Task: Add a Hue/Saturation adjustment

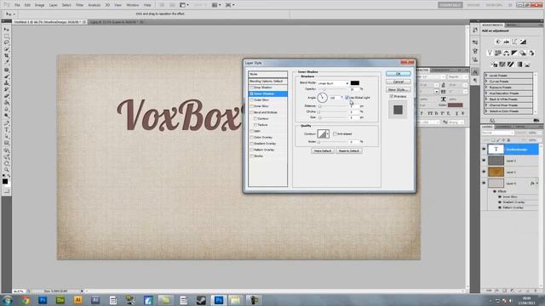Action: 498,53
